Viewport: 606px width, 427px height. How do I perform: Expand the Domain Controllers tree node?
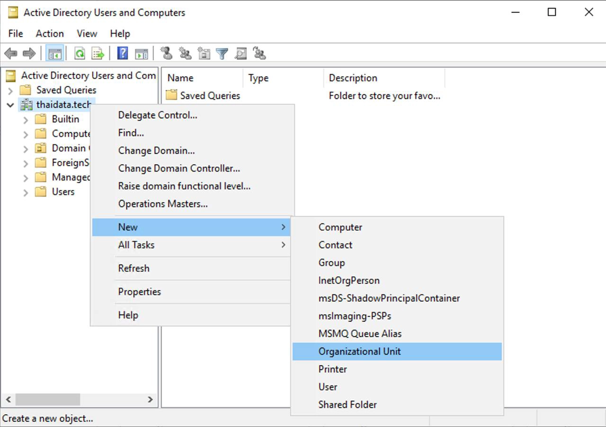pos(26,148)
